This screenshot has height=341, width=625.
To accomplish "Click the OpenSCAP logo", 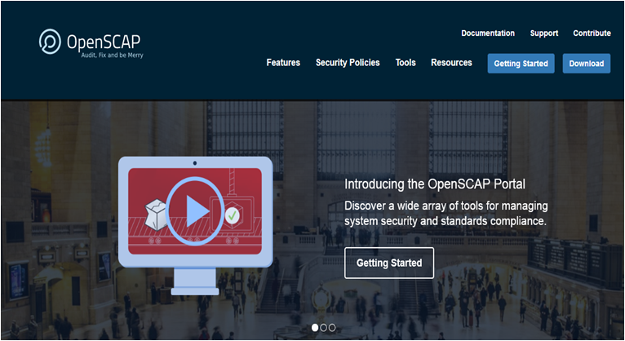I will [91, 43].
